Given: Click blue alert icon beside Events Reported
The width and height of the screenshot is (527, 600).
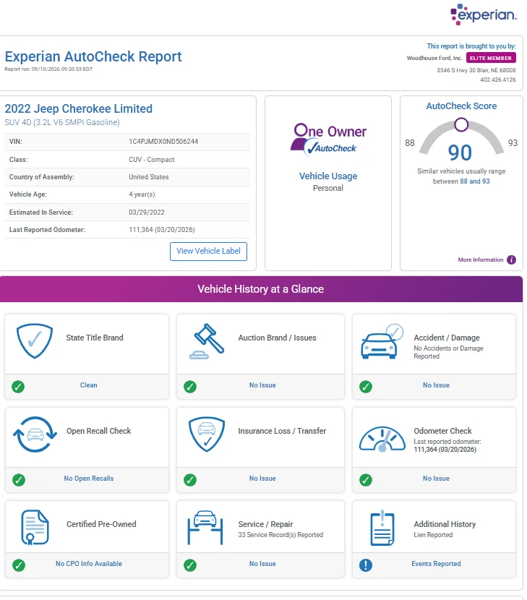Looking at the screenshot, I should coord(366,565).
